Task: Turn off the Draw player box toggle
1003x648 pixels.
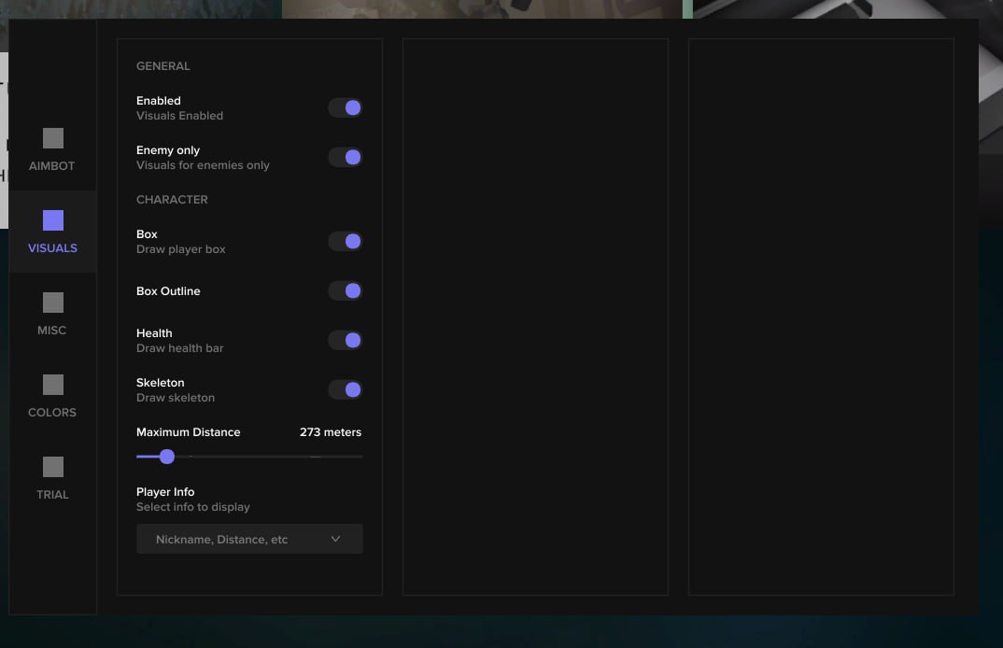Action: coord(345,242)
